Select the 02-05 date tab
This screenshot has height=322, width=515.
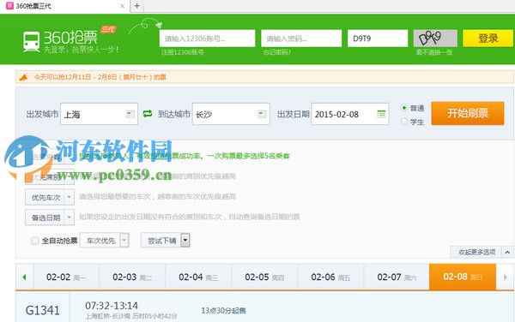(264, 277)
